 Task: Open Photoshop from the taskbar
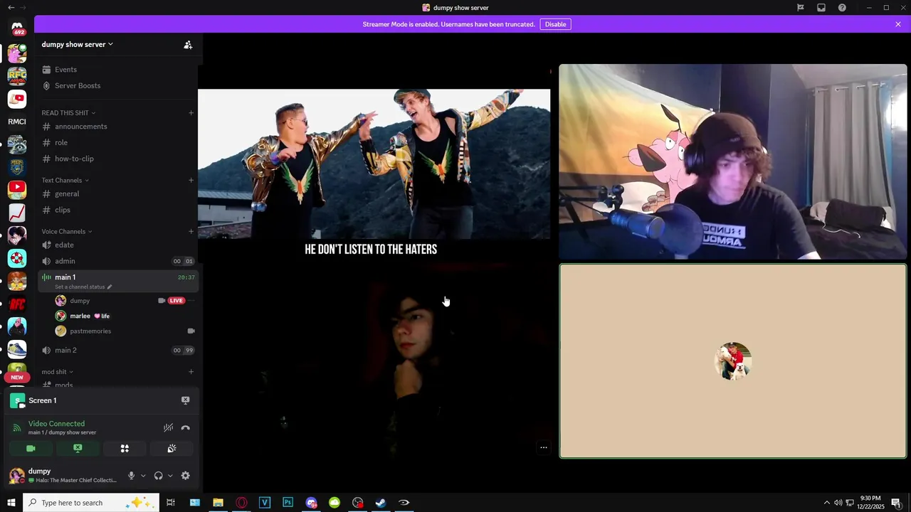(288, 503)
